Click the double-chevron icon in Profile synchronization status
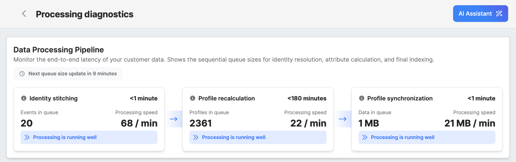 (365, 137)
